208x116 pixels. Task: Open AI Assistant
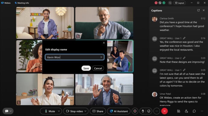119,111
